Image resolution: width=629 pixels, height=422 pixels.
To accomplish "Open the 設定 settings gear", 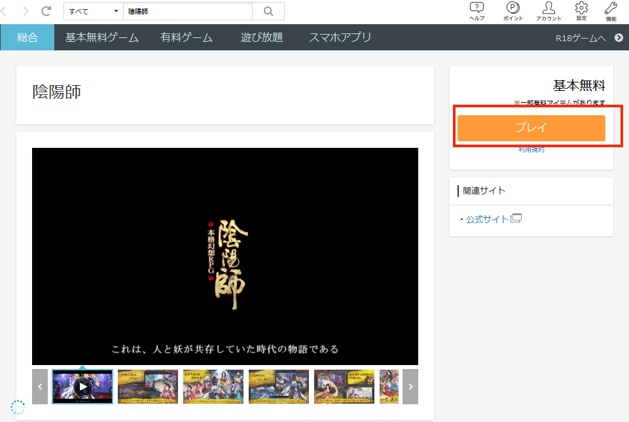I will [x=581, y=11].
